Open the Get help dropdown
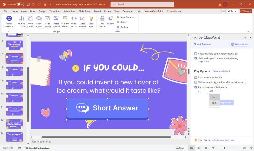Image resolution: width=254 pixels, height=151 pixels. click(124, 27)
